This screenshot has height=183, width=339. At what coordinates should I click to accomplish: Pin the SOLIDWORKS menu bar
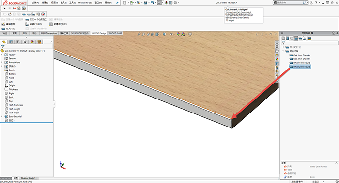(x=117, y=3)
